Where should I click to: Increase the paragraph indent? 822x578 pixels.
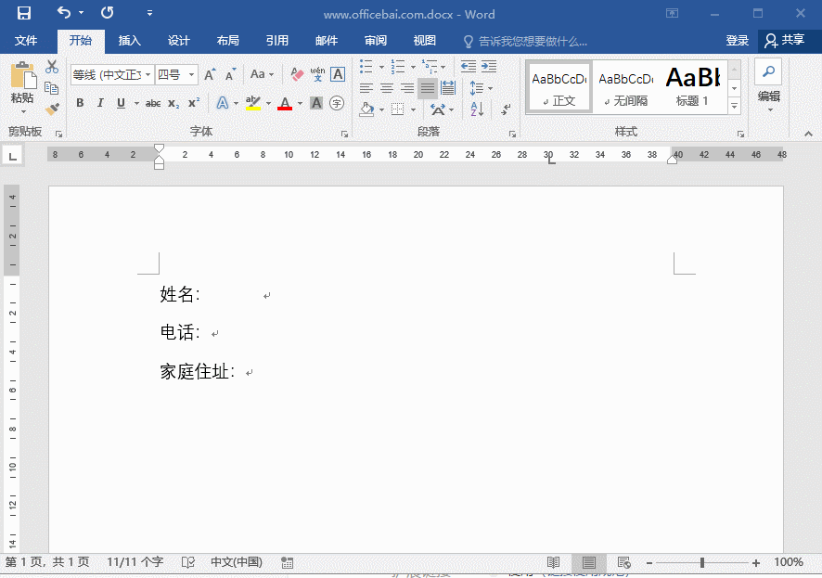click(489, 67)
